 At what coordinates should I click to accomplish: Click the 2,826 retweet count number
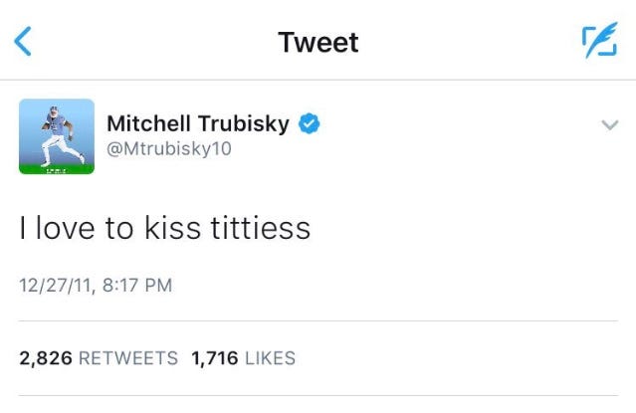pyautogui.click(x=43, y=358)
